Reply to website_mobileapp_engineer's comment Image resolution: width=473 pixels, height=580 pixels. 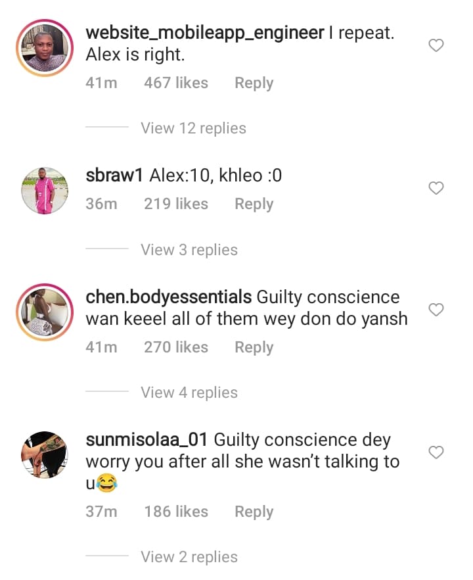click(x=254, y=84)
